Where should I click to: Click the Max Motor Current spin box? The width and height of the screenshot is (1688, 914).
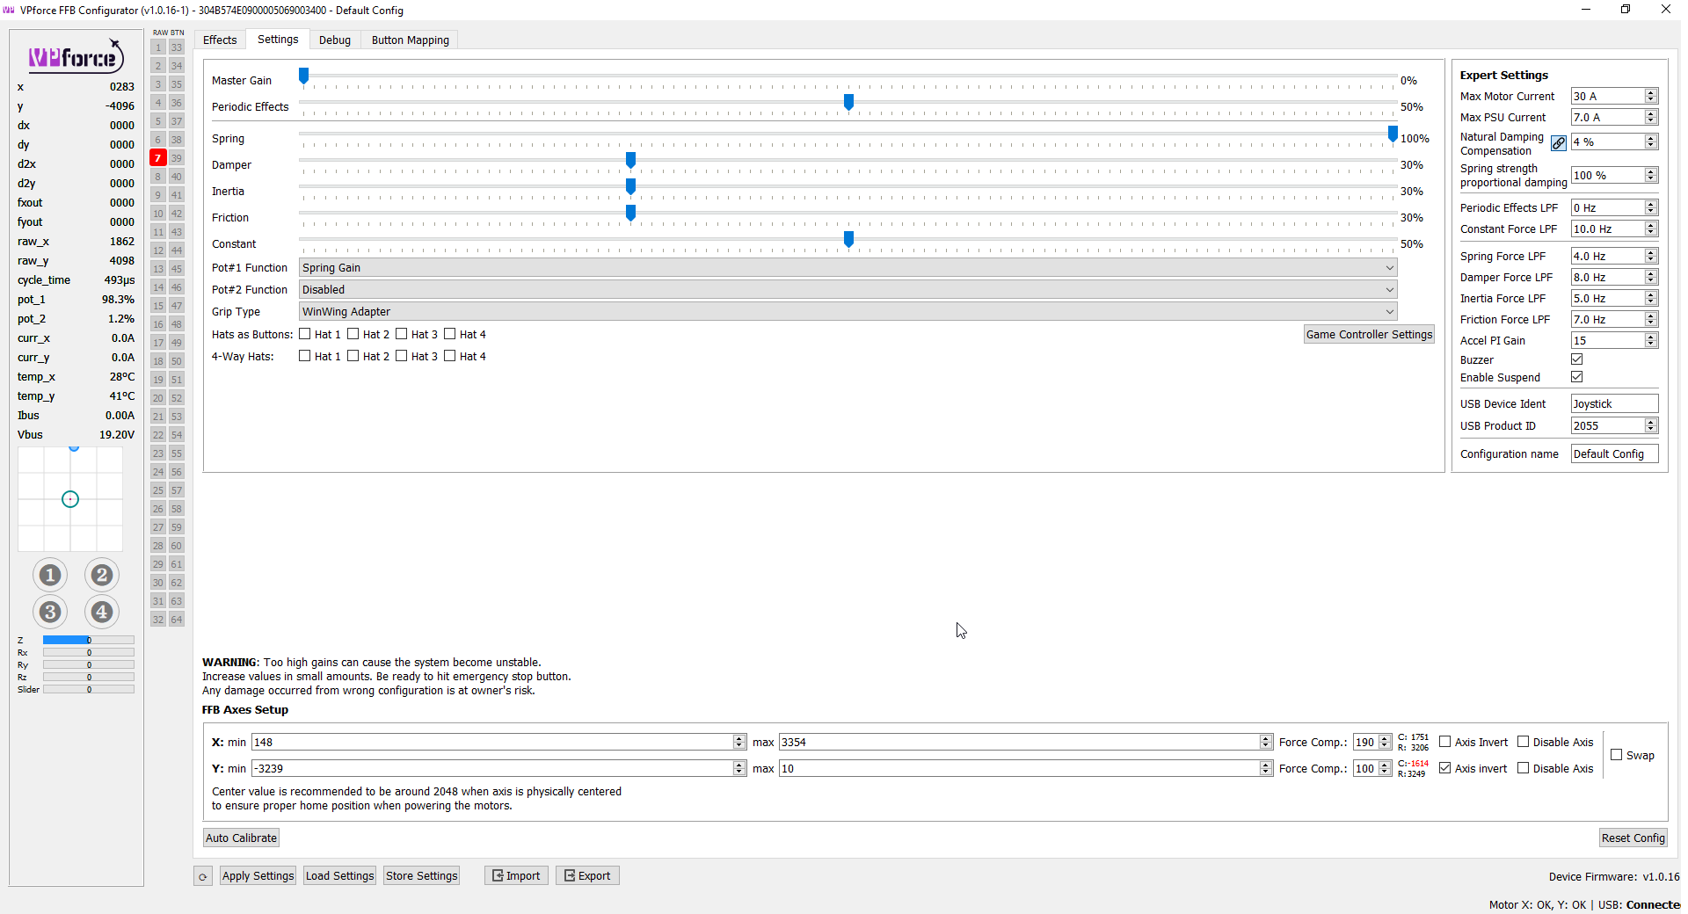coord(1614,97)
